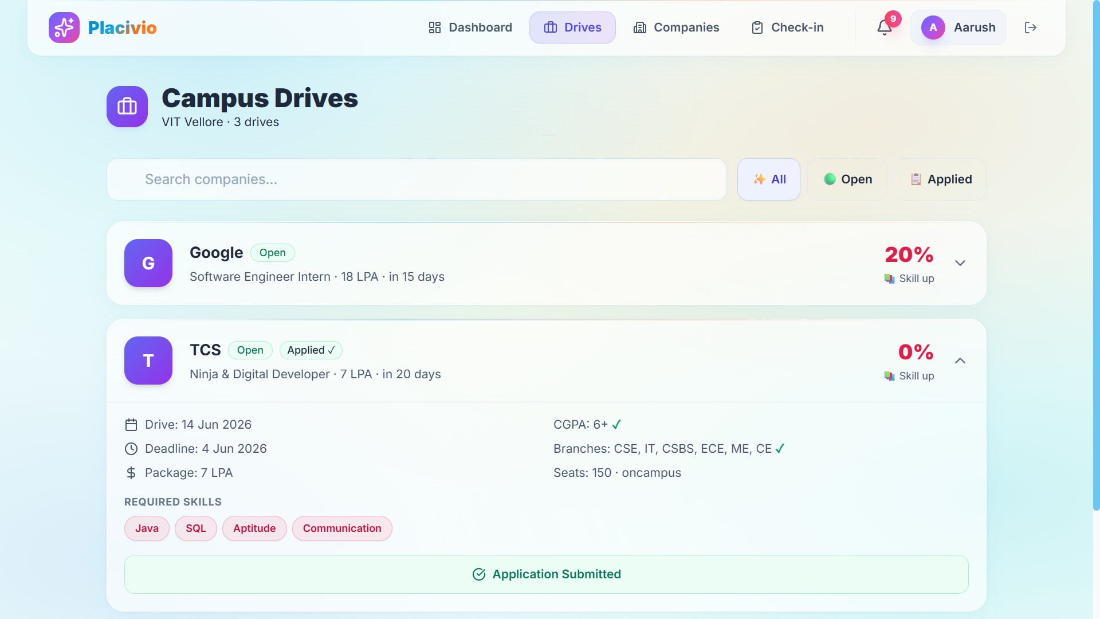The width and height of the screenshot is (1100, 619).
Task: Click the Java skill tag
Action: (x=147, y=528)
